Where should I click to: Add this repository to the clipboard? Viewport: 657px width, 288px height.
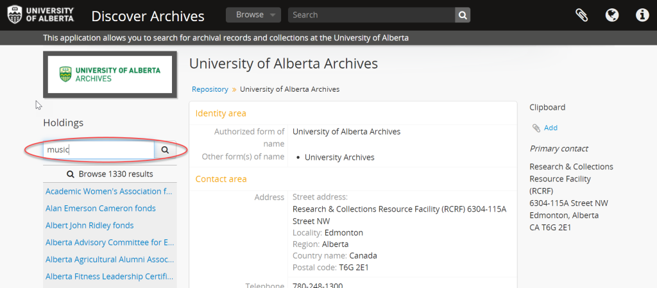pyautogui.click(x=550, y=128)
